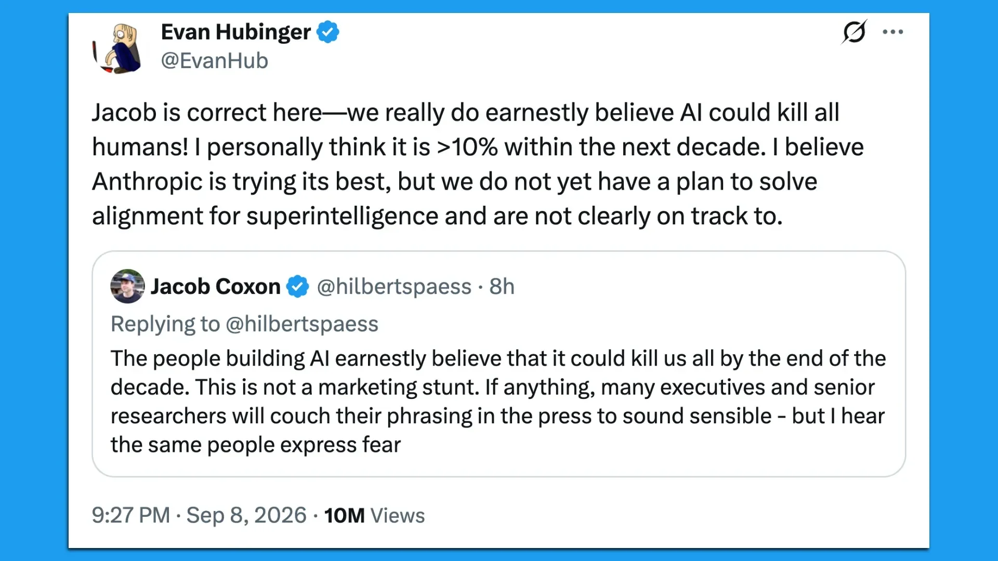Click the word superintelligence in the tweet
Viewport: 998px width, 561px height.
tap(342, 216)
